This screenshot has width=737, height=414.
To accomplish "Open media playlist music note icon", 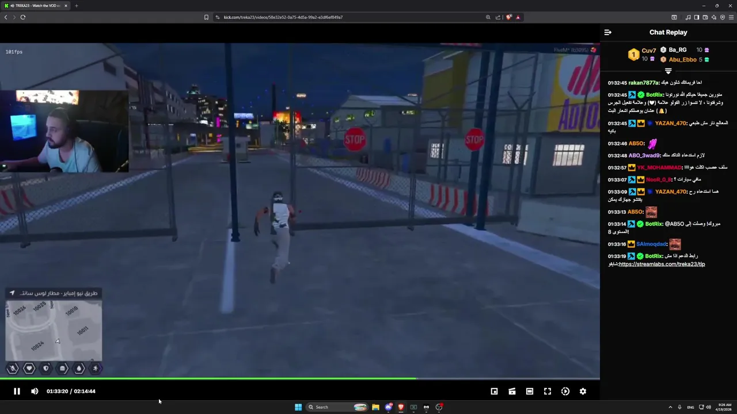I will [x=687, y=17].
